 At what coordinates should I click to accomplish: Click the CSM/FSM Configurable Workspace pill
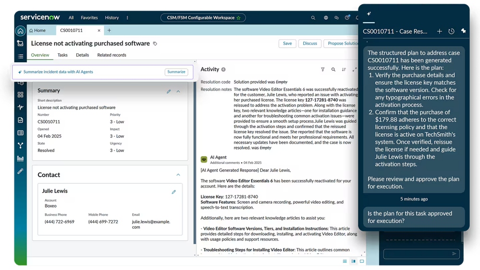coord(203,18)
